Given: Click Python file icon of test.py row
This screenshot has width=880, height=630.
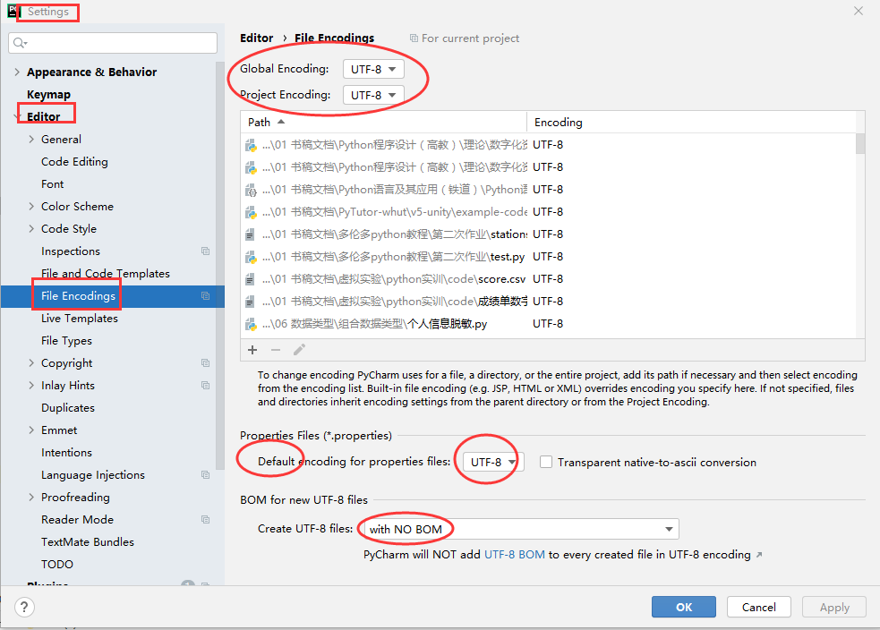Looking at the screenshot, I should tap(251, 257).
